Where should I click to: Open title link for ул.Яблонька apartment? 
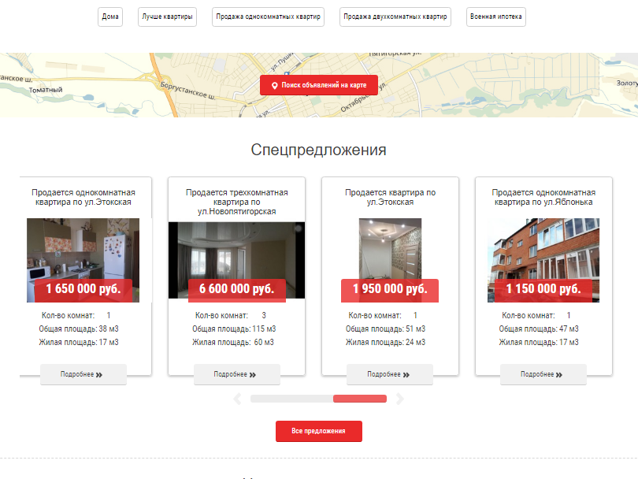pyautogui.click(x=543, y=198)
